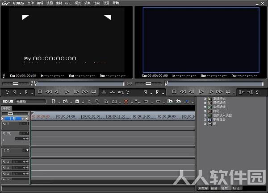The image size is (268, 193).
Task: Open the timeline scale dropdown showing 1 秒
Action: tap(23, 119)
